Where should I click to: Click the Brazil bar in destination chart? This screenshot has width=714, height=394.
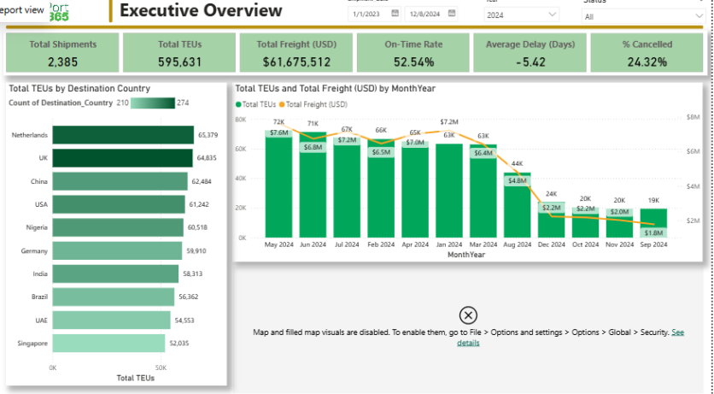point(114,297)
